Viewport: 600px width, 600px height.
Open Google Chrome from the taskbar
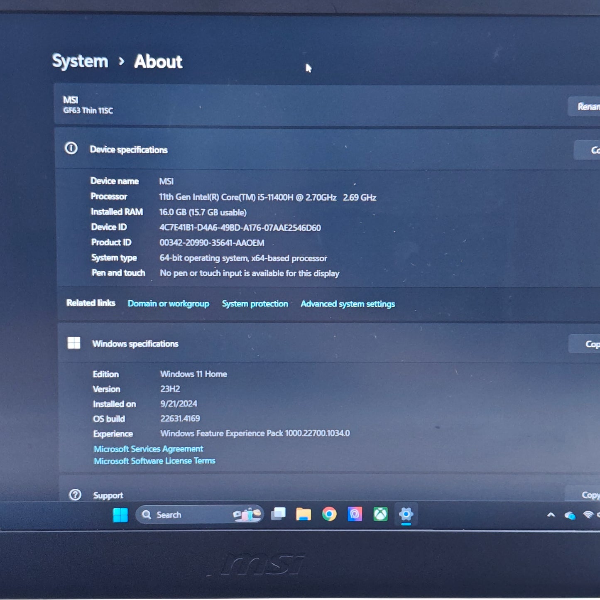[x=329, y=514]
